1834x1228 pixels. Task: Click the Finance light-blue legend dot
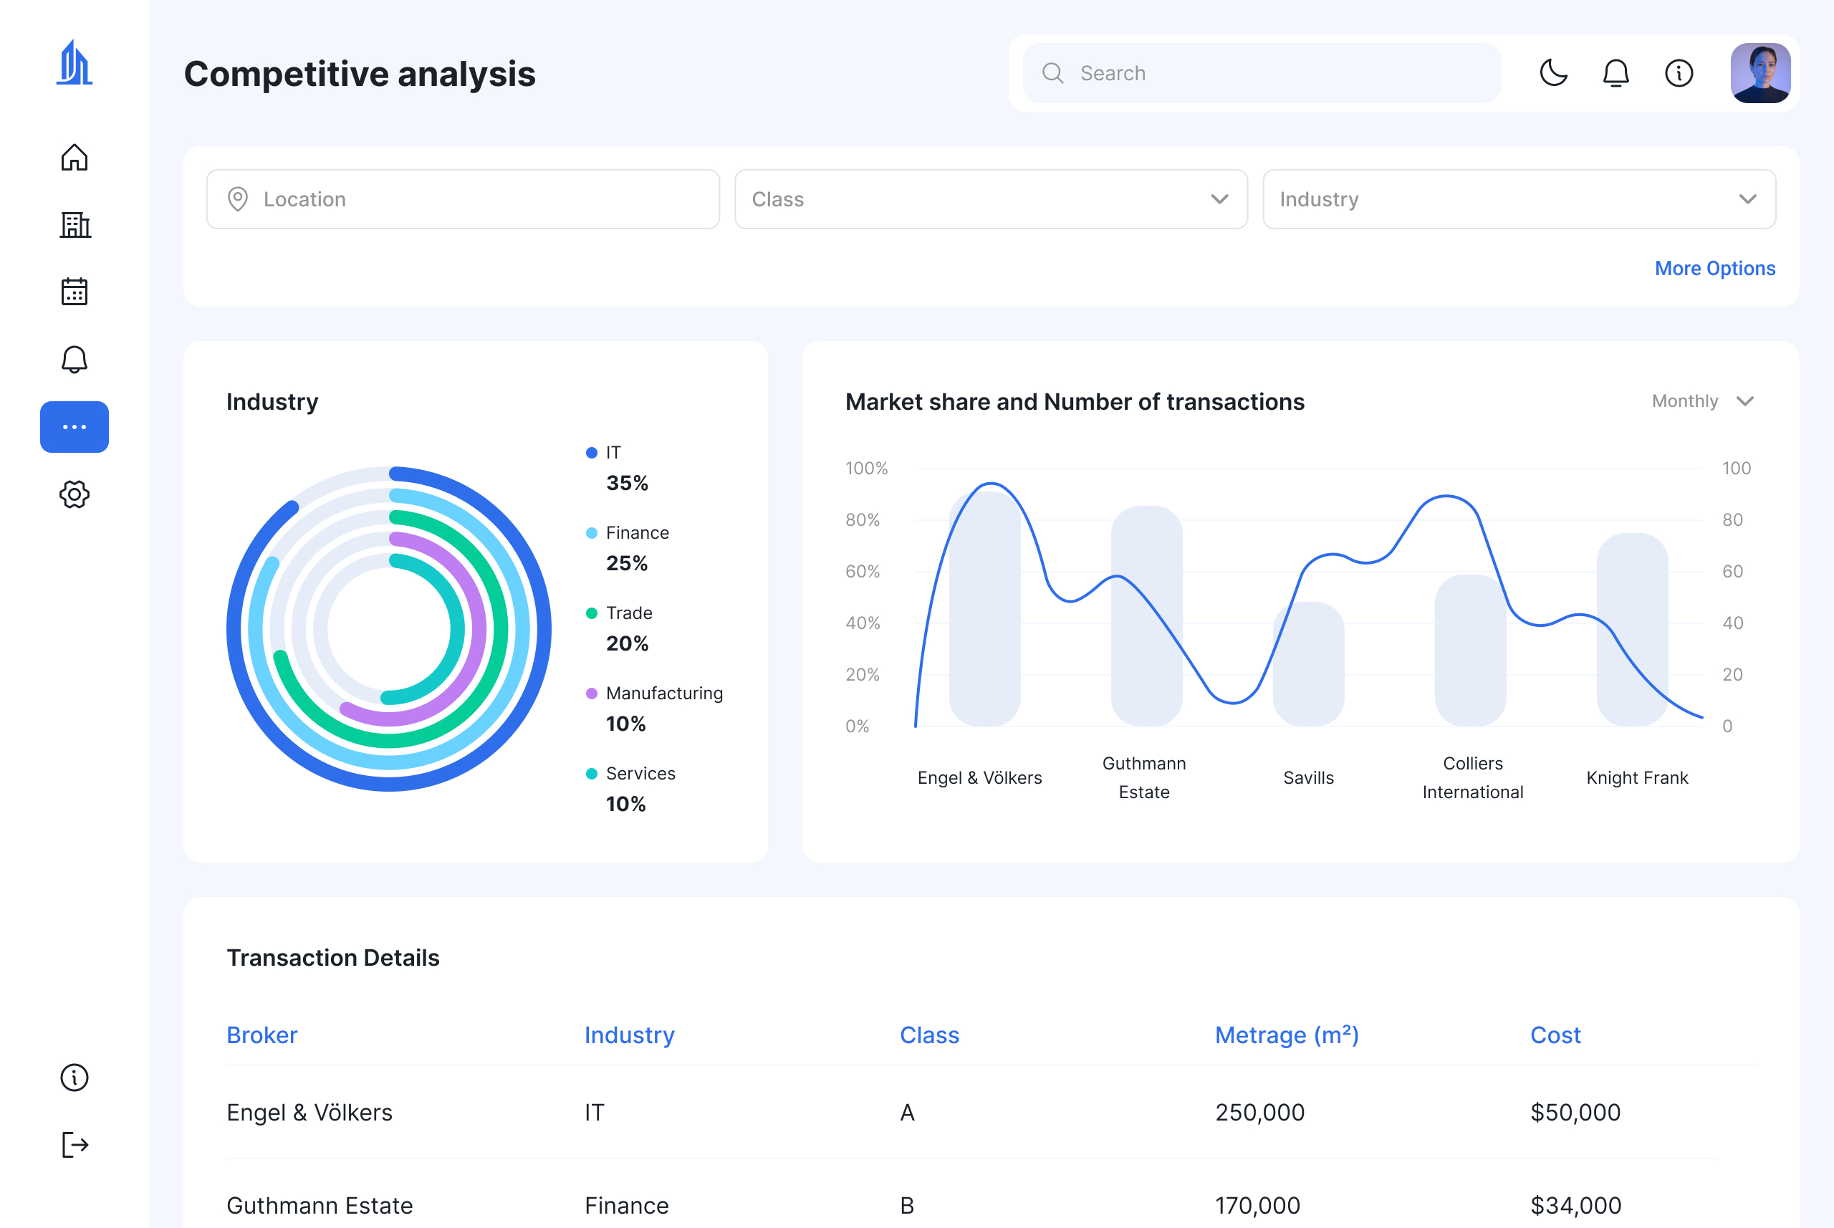tap(591, 532)
